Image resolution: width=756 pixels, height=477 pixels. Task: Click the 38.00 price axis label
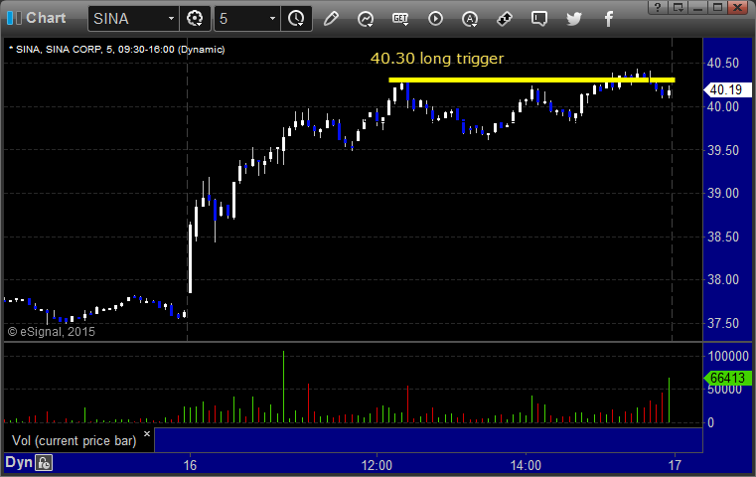[x=723, y=279]
